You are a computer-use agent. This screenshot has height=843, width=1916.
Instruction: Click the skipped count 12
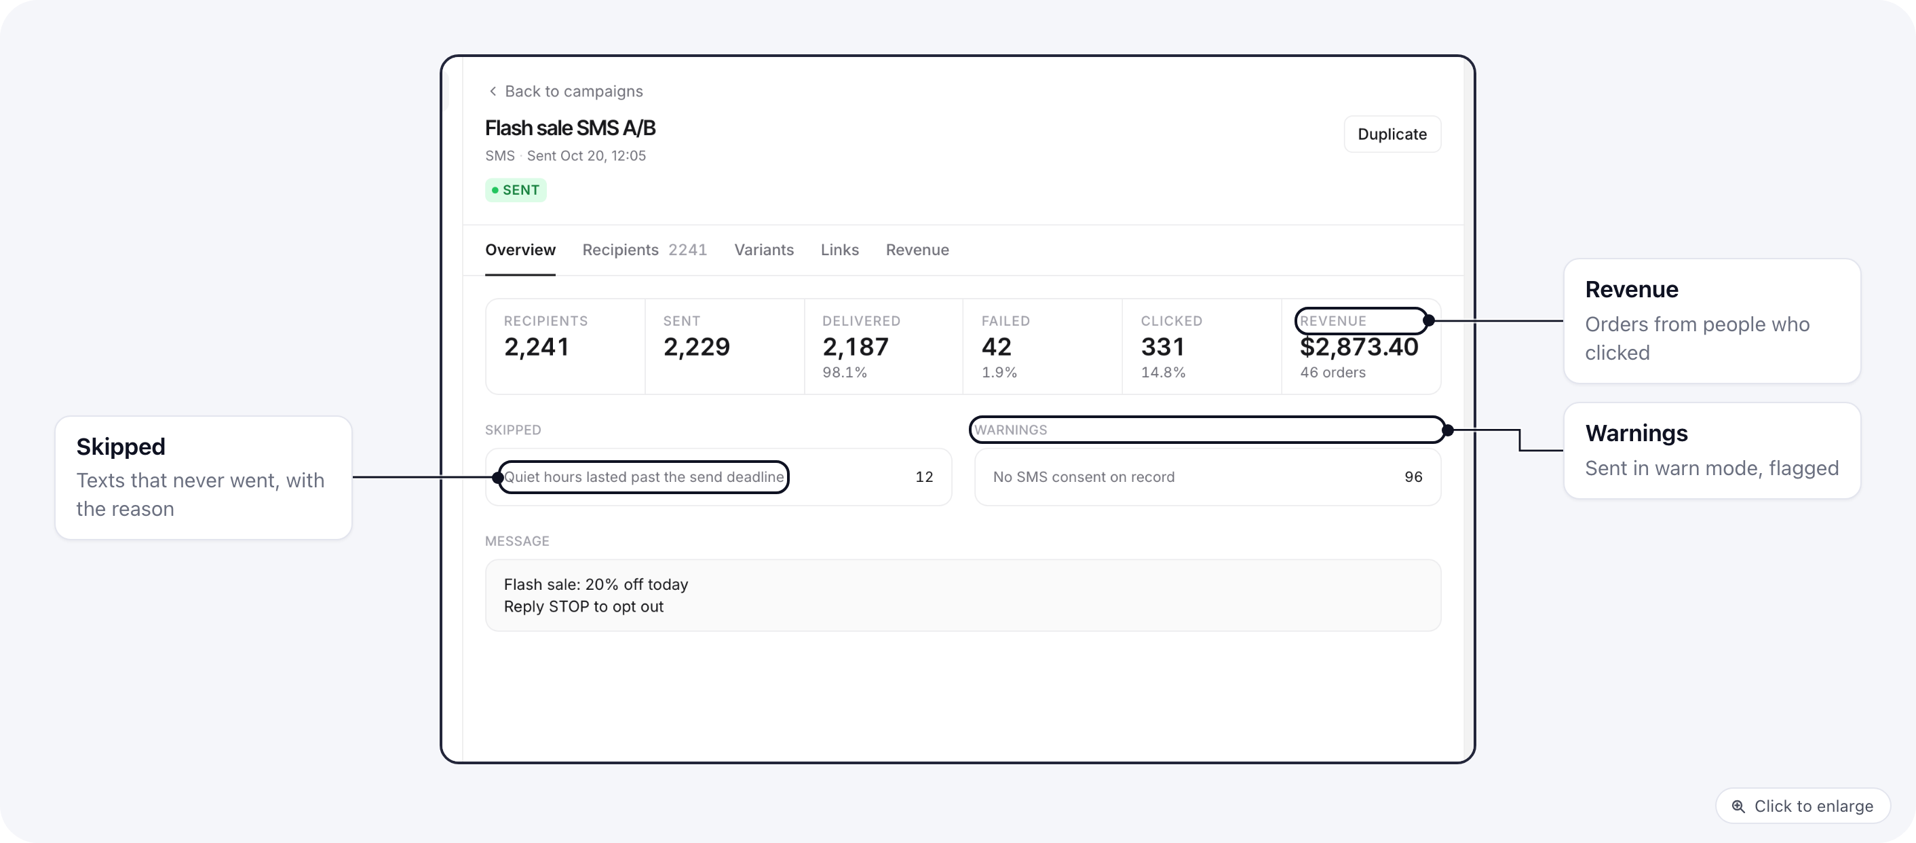tap(924, 477)
